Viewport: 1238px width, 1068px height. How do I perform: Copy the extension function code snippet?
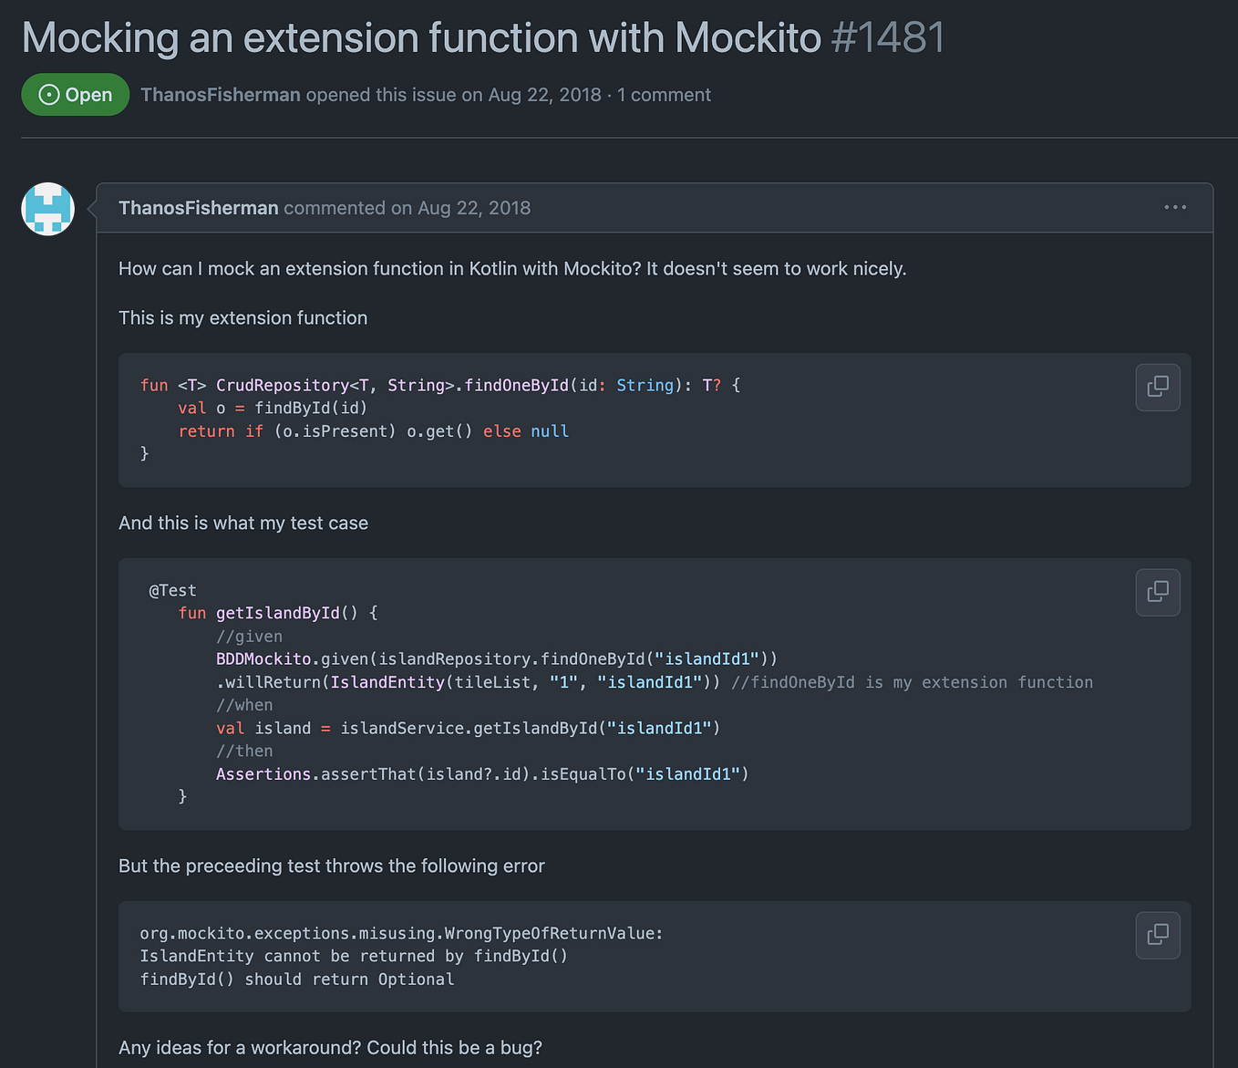pos(1157,387)
